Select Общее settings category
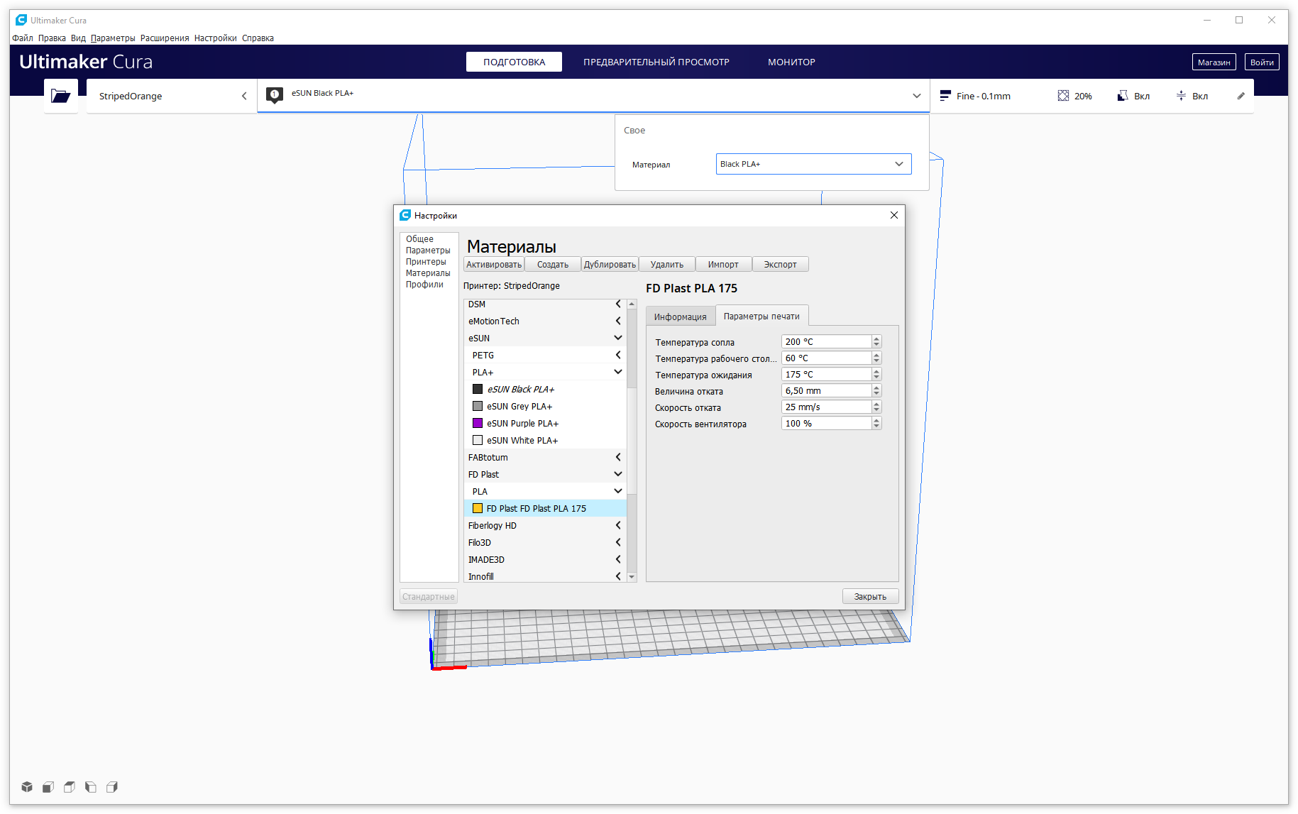Screen dimensions: 1298x814 (x=419, y=239)
